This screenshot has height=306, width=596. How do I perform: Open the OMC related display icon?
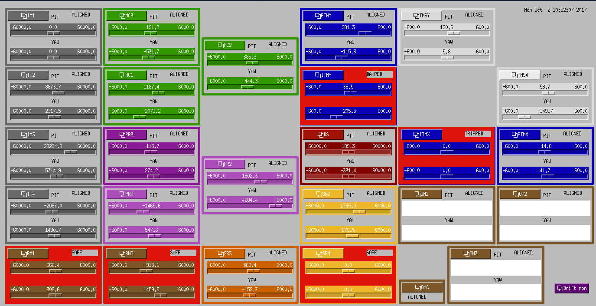421,287
